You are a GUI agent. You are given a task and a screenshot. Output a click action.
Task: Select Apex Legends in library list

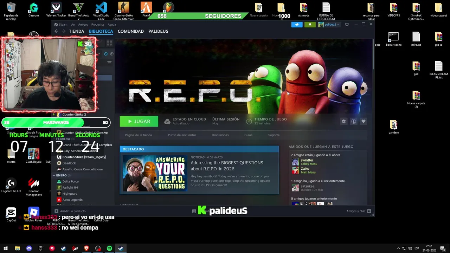pyautogui.click(x=72, y=200)
